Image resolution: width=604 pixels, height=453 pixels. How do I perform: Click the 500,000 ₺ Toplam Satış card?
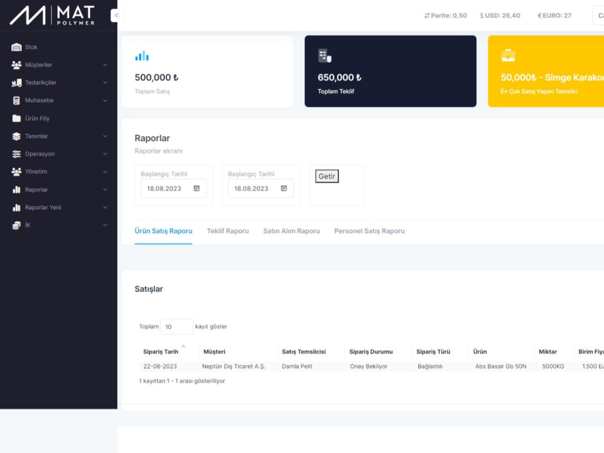coord(207,71)
